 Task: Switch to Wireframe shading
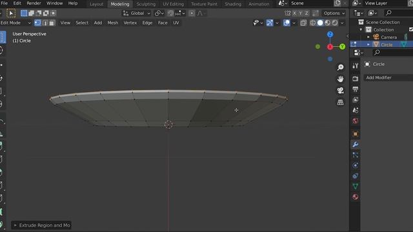pyautogui.click(x=312, y=23)
